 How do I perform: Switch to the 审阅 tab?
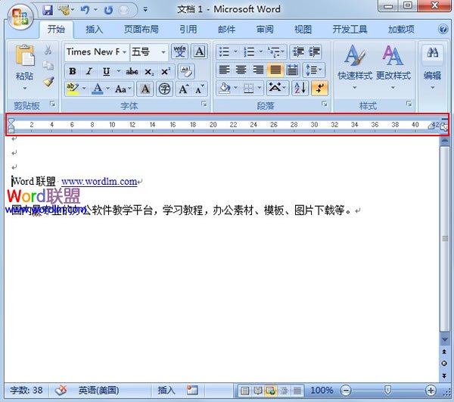(x=265, y=30)
